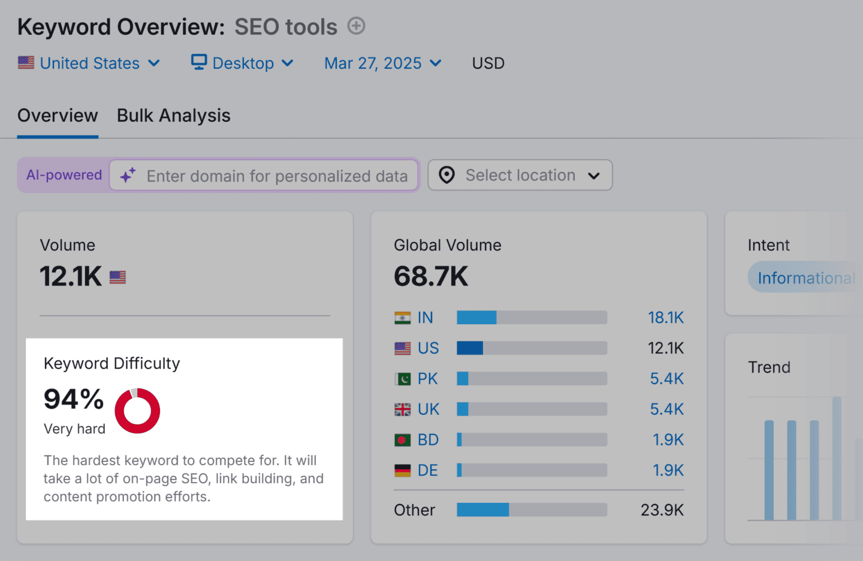The height and width of the screenshot is (561, 863).
Task: Open the Desktop device dropdown
Action: pyautogui.click(x=243, y=63)
